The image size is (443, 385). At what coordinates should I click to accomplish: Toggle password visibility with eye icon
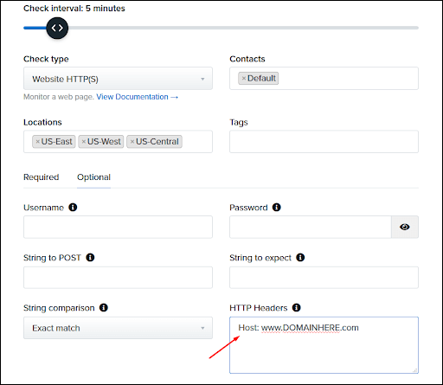[405, 227]
